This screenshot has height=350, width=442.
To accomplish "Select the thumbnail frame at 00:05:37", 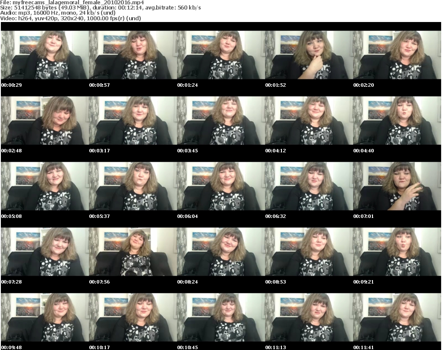I will pos(133,186).
